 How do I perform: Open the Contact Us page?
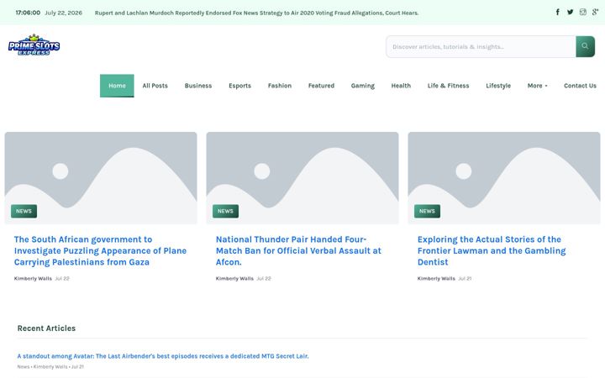click(x=580, y=86)
